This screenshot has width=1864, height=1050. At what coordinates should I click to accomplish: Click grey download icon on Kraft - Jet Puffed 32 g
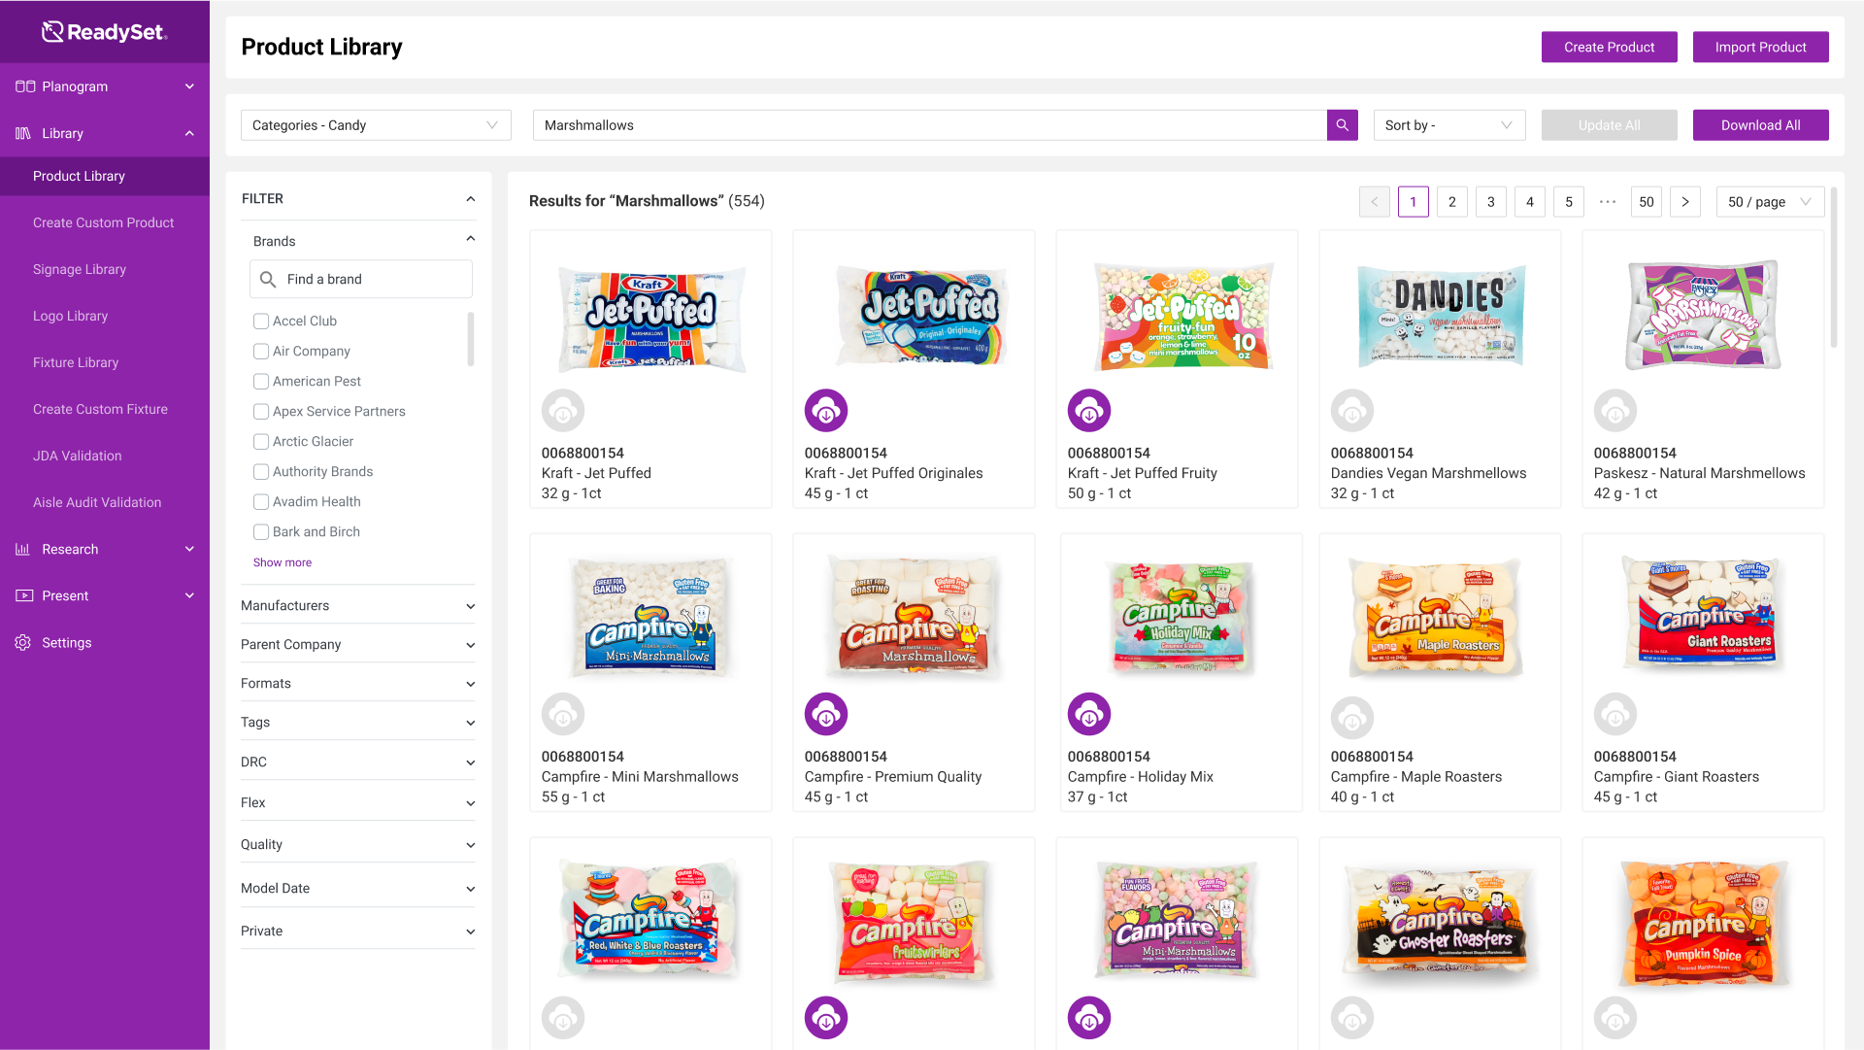[x=563, y=411]
